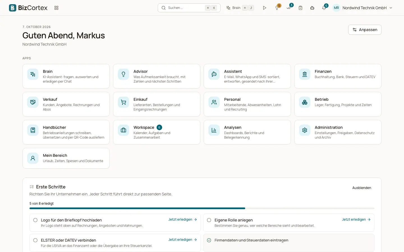This screenshot has width=404, height=252.
Task: Click the BizCortex logo
Action: [x=28, y=8]
